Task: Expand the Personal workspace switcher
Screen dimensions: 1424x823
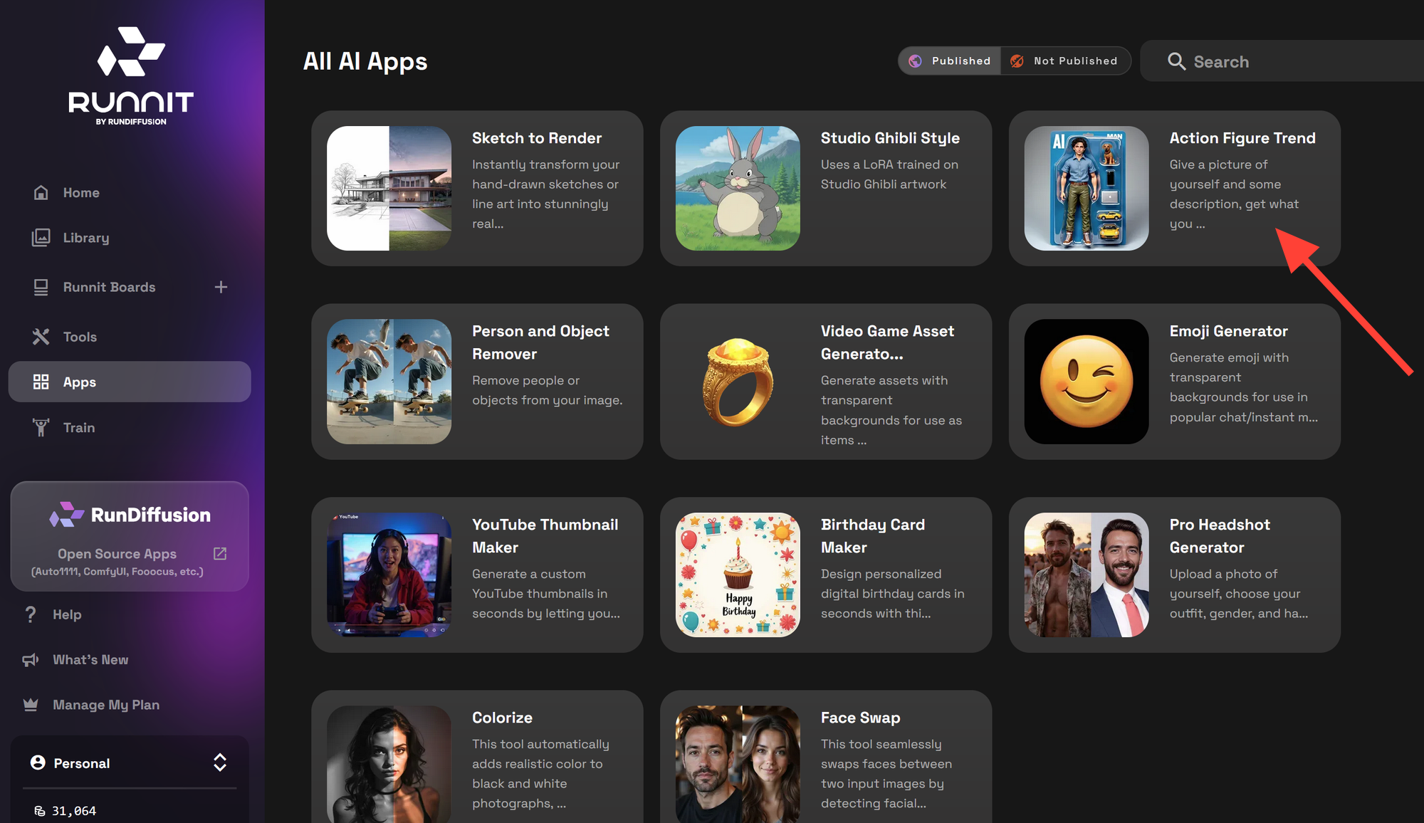Action: pos(219,762)
